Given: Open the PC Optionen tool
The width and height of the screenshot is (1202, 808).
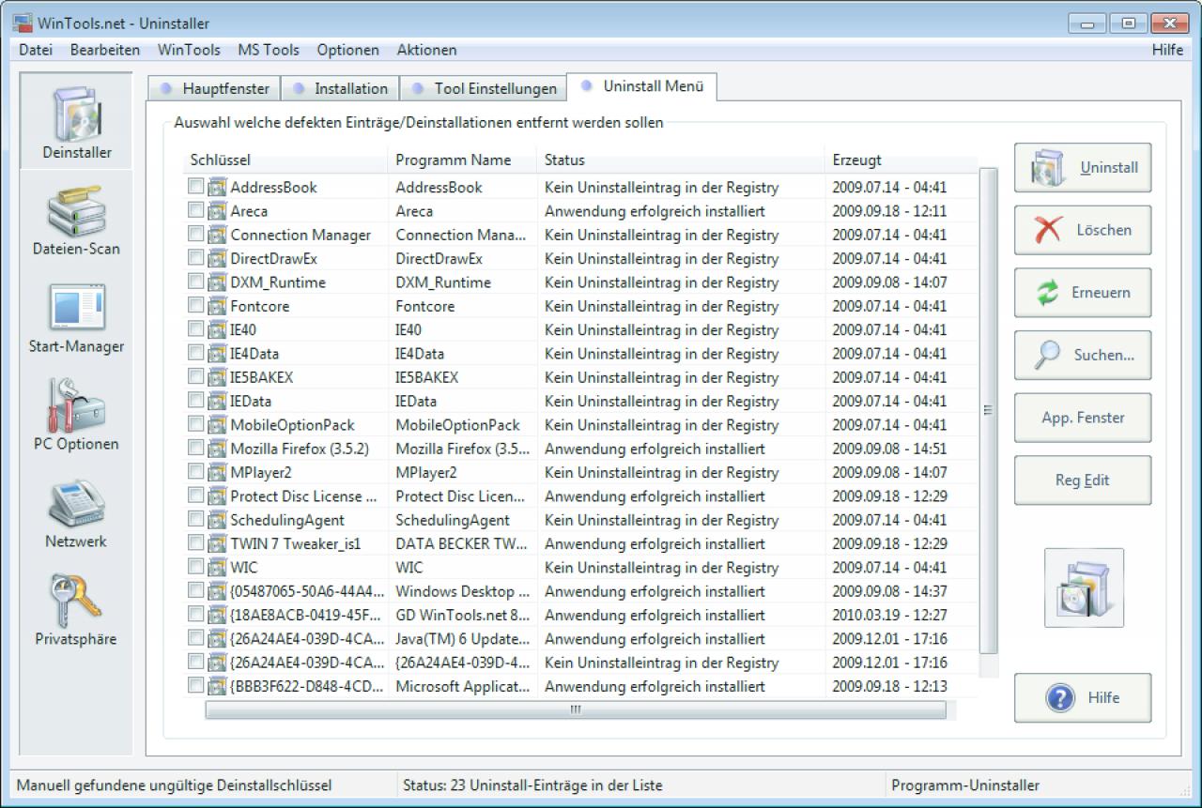Looking at the screenshot, I should click(x=77, y=416).
